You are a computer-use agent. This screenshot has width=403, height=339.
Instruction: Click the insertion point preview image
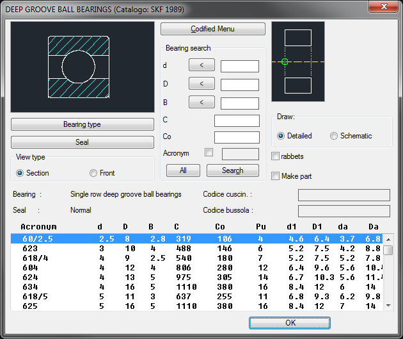click(x=298, y=62)
